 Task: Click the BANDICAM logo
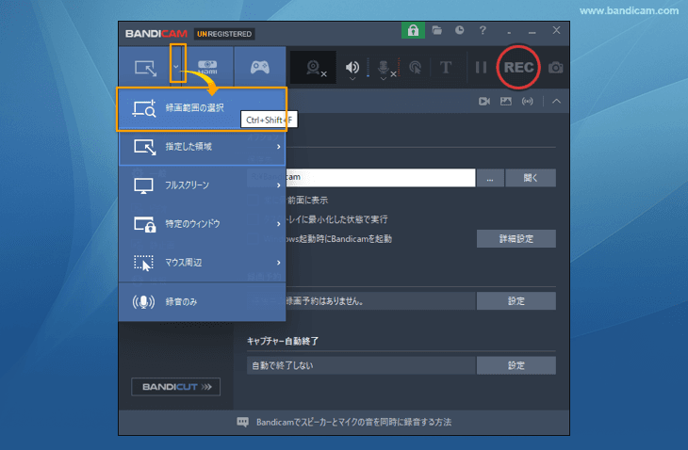156,34
